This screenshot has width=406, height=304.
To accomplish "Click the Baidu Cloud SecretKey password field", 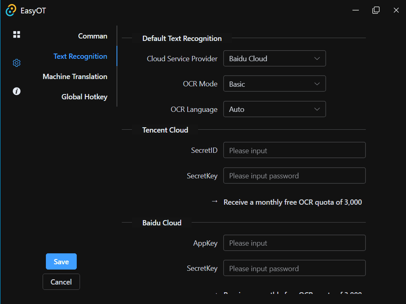I will pos(294,268).
